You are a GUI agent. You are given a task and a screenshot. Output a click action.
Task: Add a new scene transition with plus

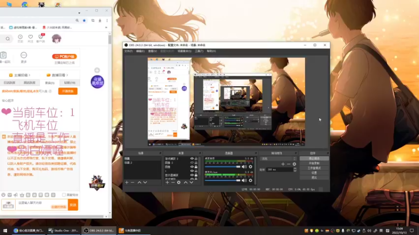(x=283, y=164)
